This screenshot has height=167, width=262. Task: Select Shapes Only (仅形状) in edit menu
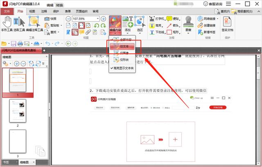point(123,59)
